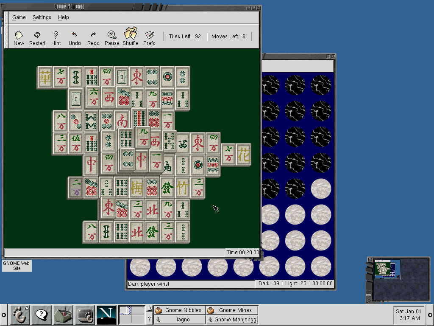
Task: Pause the Mahjongg game timer
Action: [x=112, y=37]
